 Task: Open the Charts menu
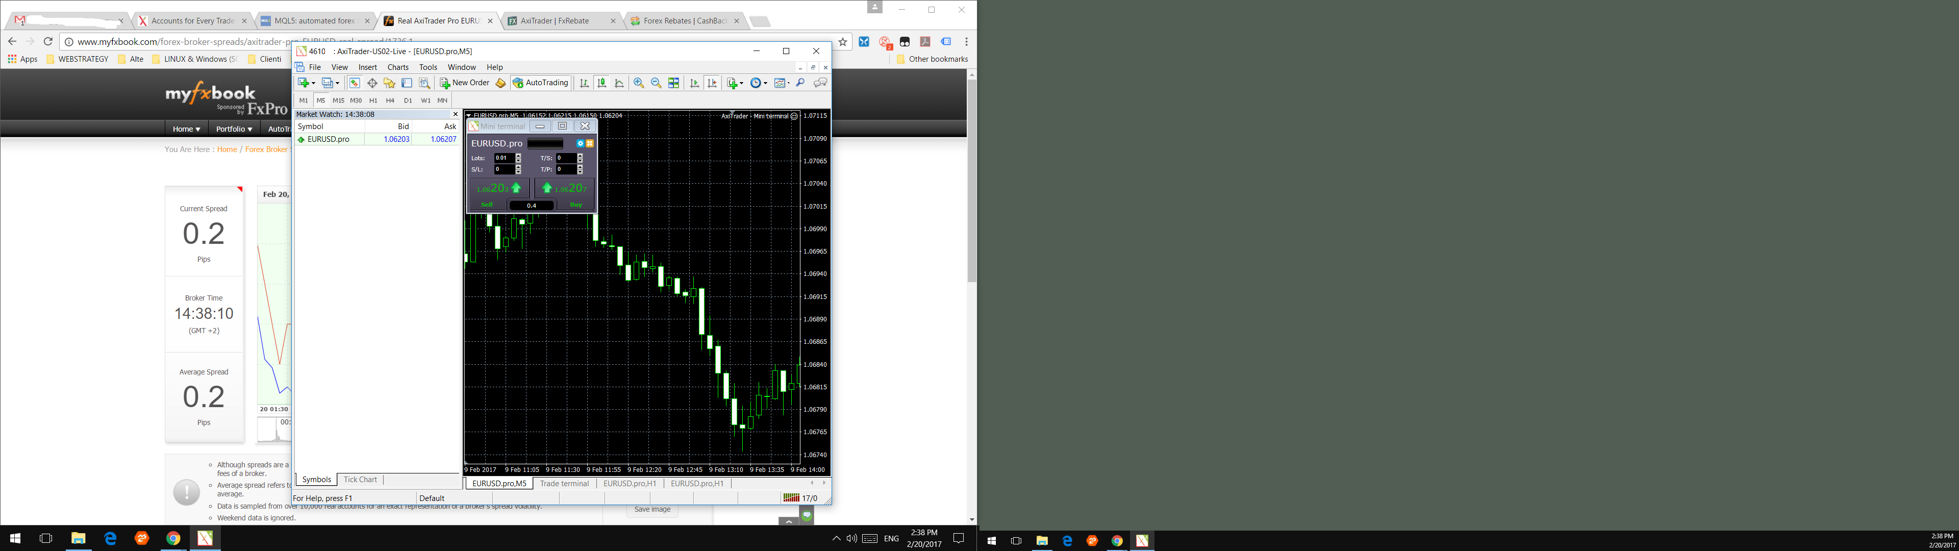tap(398, 67)
